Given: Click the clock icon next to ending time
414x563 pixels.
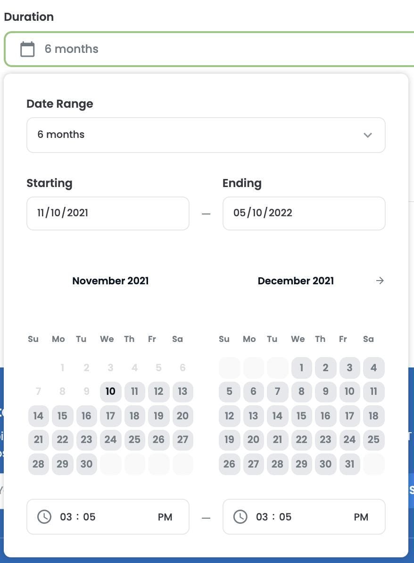Looking at the screenshot, I should point(240,517).
